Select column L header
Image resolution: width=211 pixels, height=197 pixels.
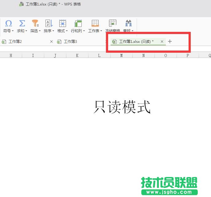click(x=99, y=55)
